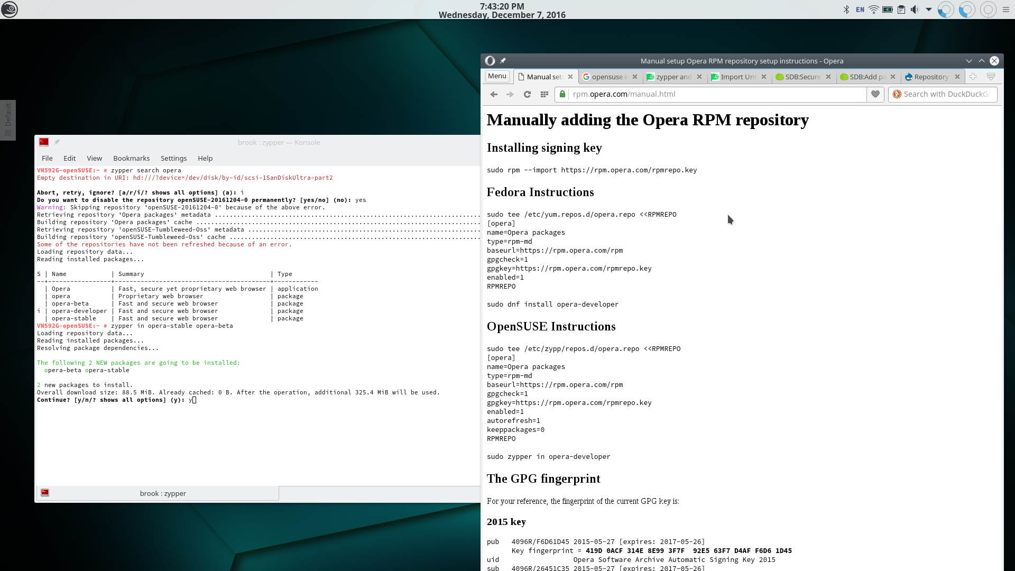This screenshot has height=571, width=1015.
Task: Open the panel hamburger settings menu
Action: click(1006, 10)
